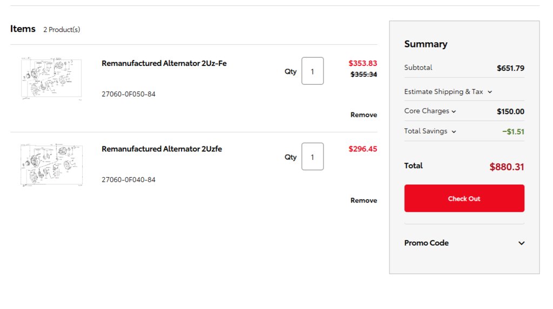Click the Core Charges label
This screenshot has height=309, width=553.
point(427,111)
